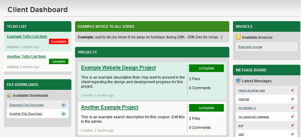Click the MESSAGE BOARD panel header
Image resolution: width=301 pixels, height=137 pixels.
tap(267, 70)
